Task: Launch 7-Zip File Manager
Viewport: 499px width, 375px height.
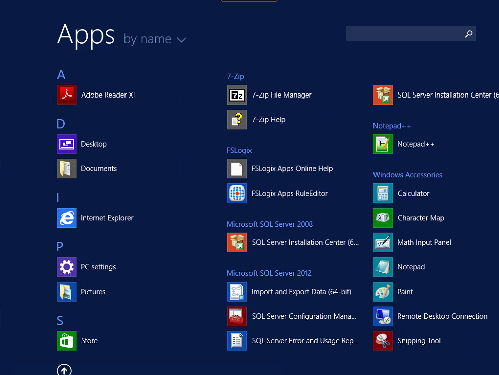Action: point(270,95)
